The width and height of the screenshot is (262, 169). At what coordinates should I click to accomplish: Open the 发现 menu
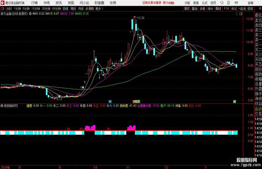[x=71, y=3]
